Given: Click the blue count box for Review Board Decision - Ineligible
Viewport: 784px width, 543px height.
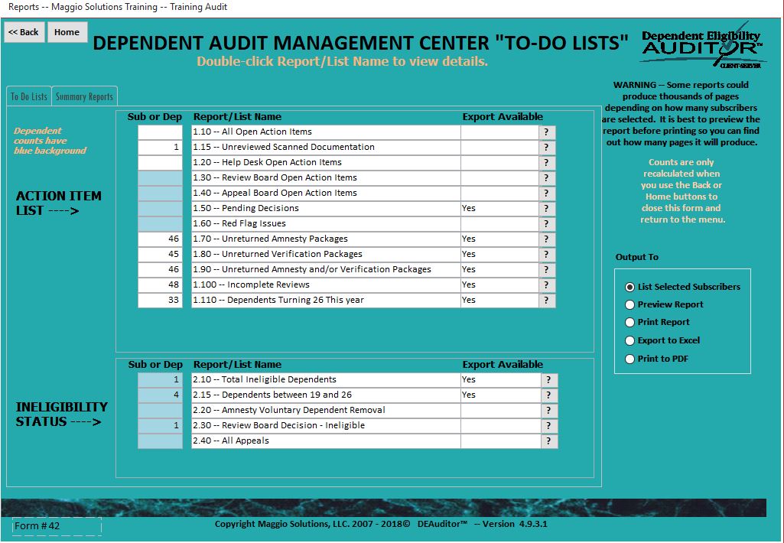Looking at the screenshot, I should (x=160, y=426).
